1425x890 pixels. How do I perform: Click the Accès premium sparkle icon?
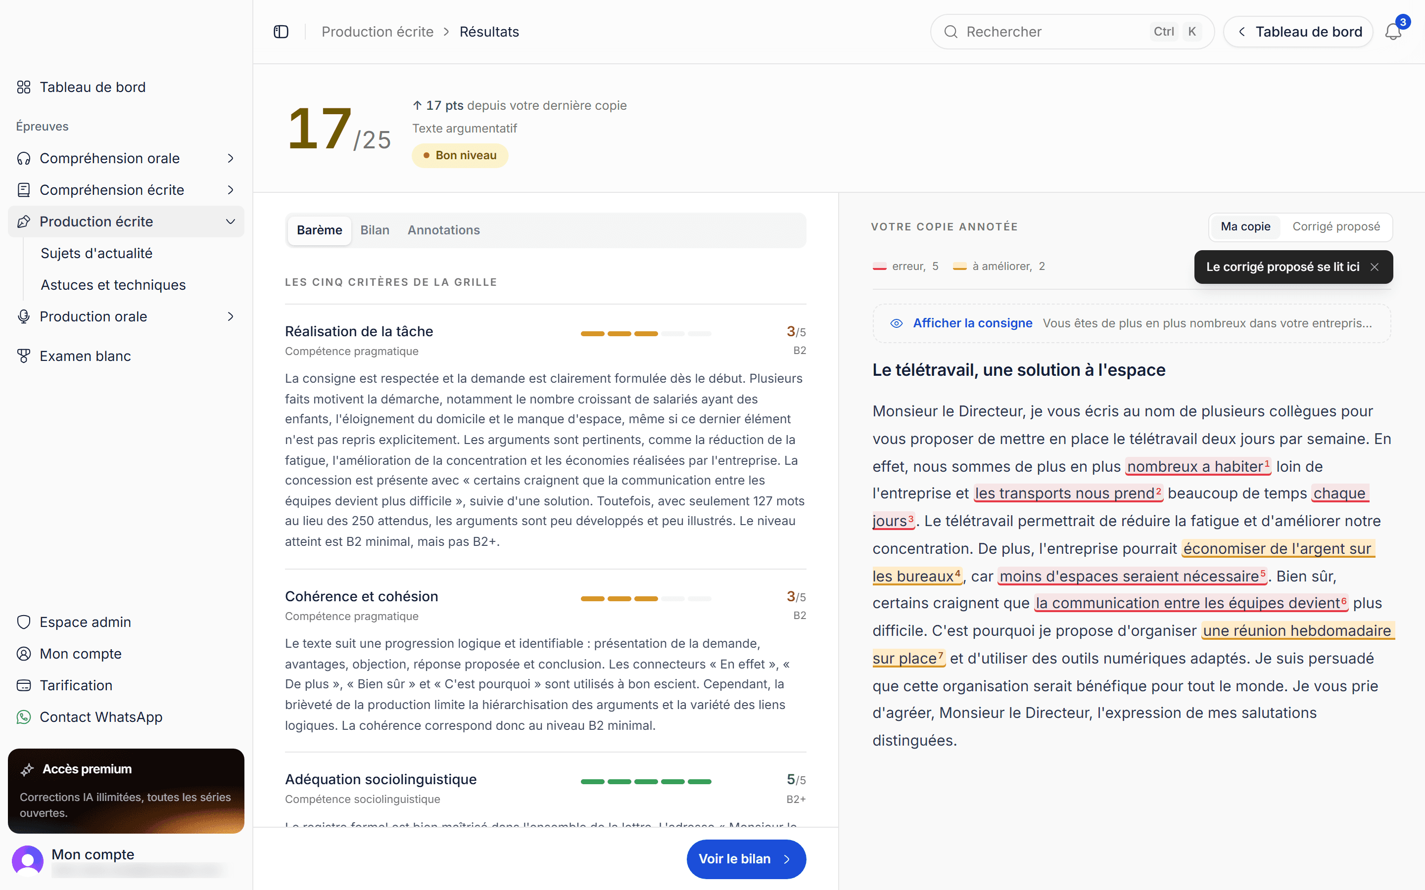point(27,769)
